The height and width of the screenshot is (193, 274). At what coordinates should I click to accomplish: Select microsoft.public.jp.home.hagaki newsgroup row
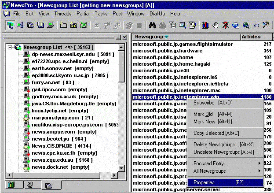(x=202, y=64)
